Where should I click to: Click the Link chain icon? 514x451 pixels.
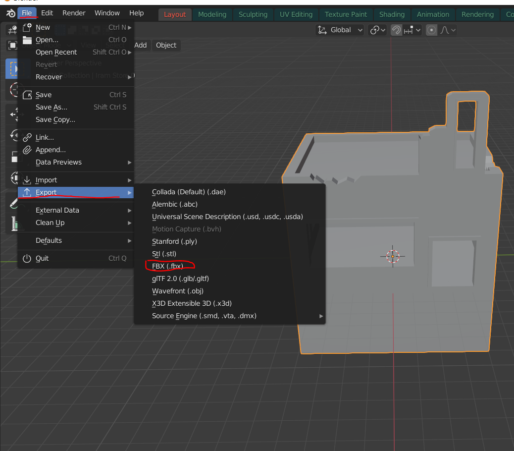click(27, 137)
